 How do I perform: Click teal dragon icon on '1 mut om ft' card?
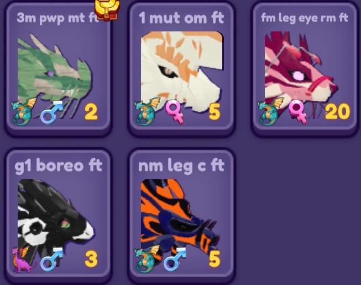tap(148, 111)
